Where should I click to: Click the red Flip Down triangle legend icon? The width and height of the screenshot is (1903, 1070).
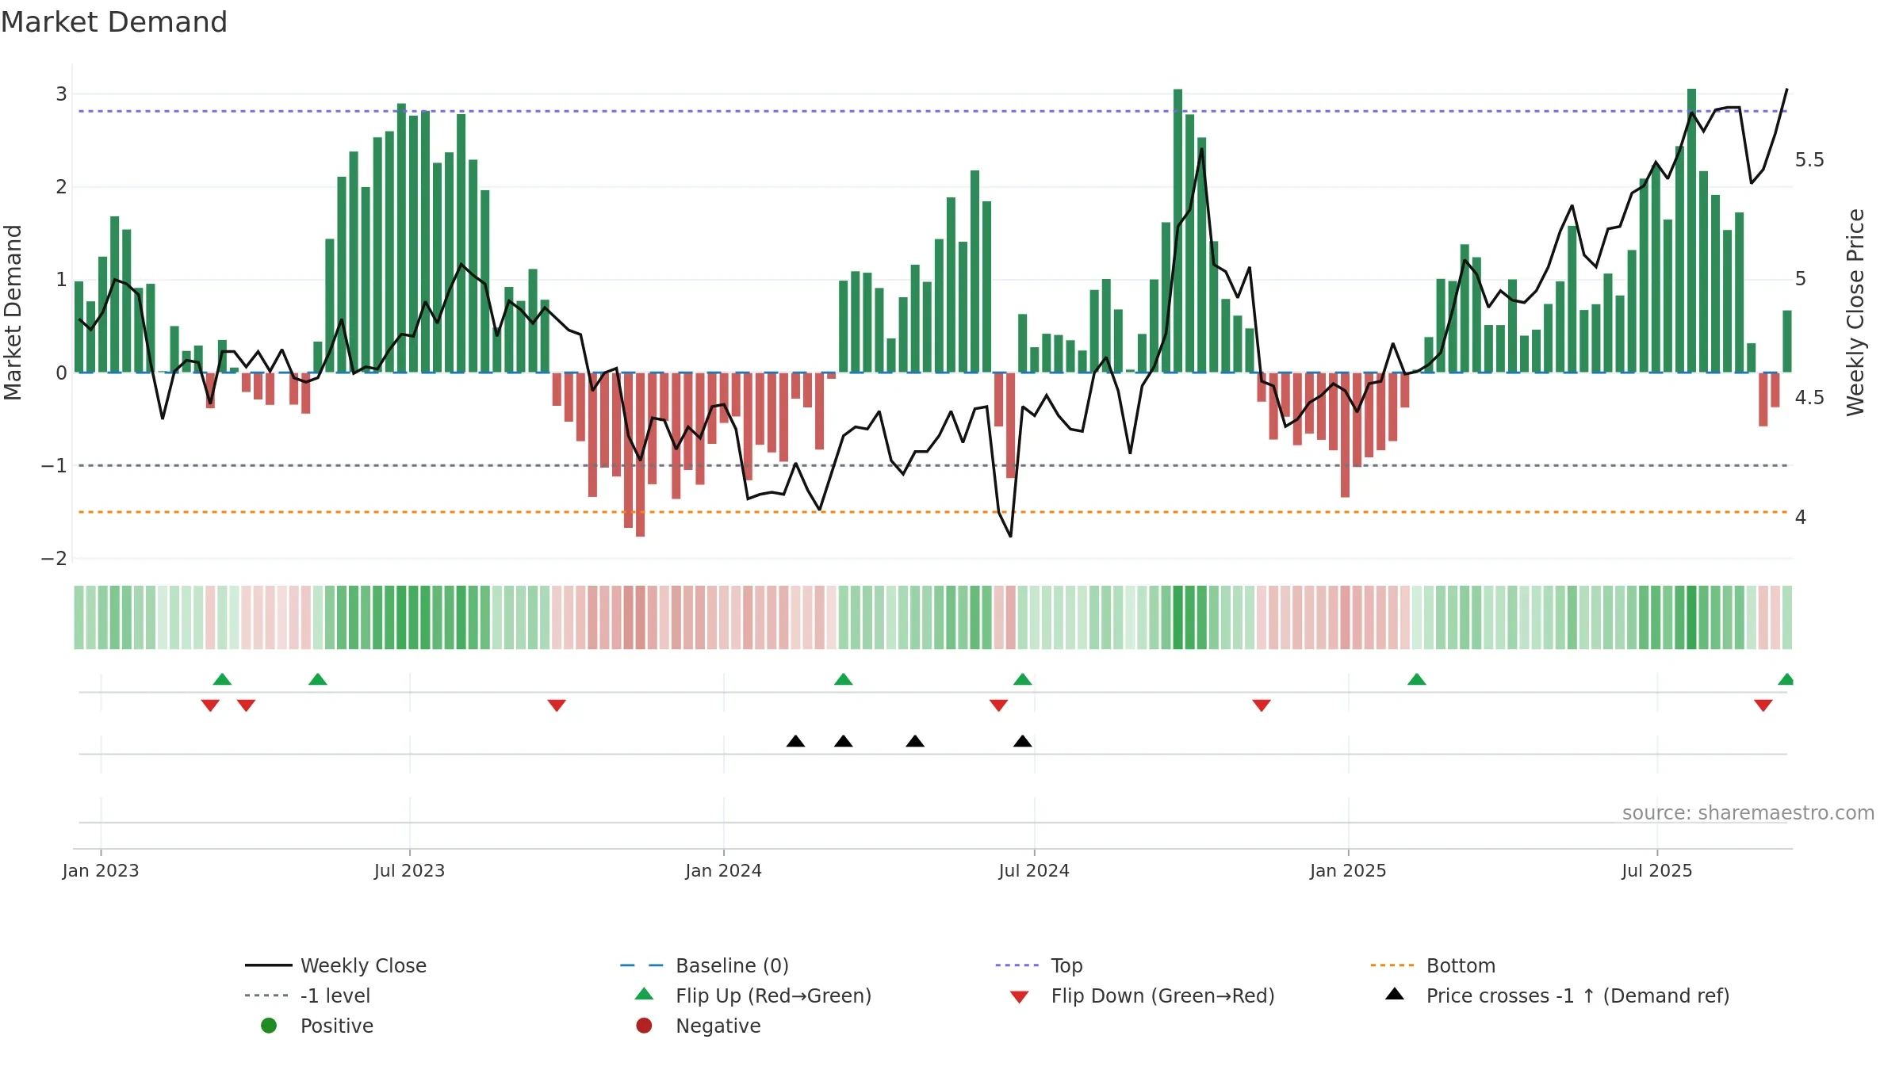point(1019,997)
